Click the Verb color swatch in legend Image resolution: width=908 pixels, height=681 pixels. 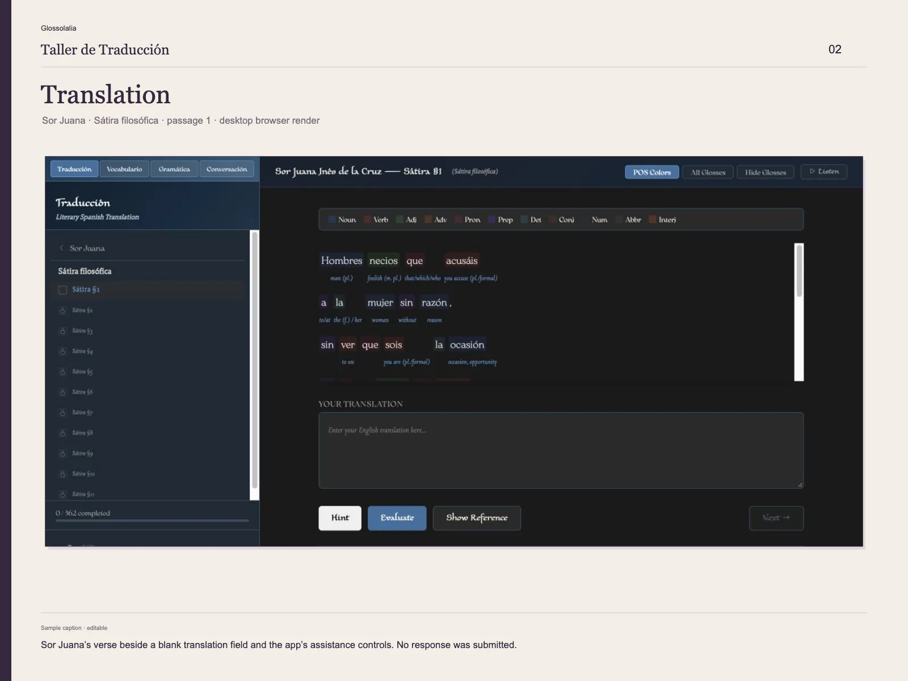368,220
